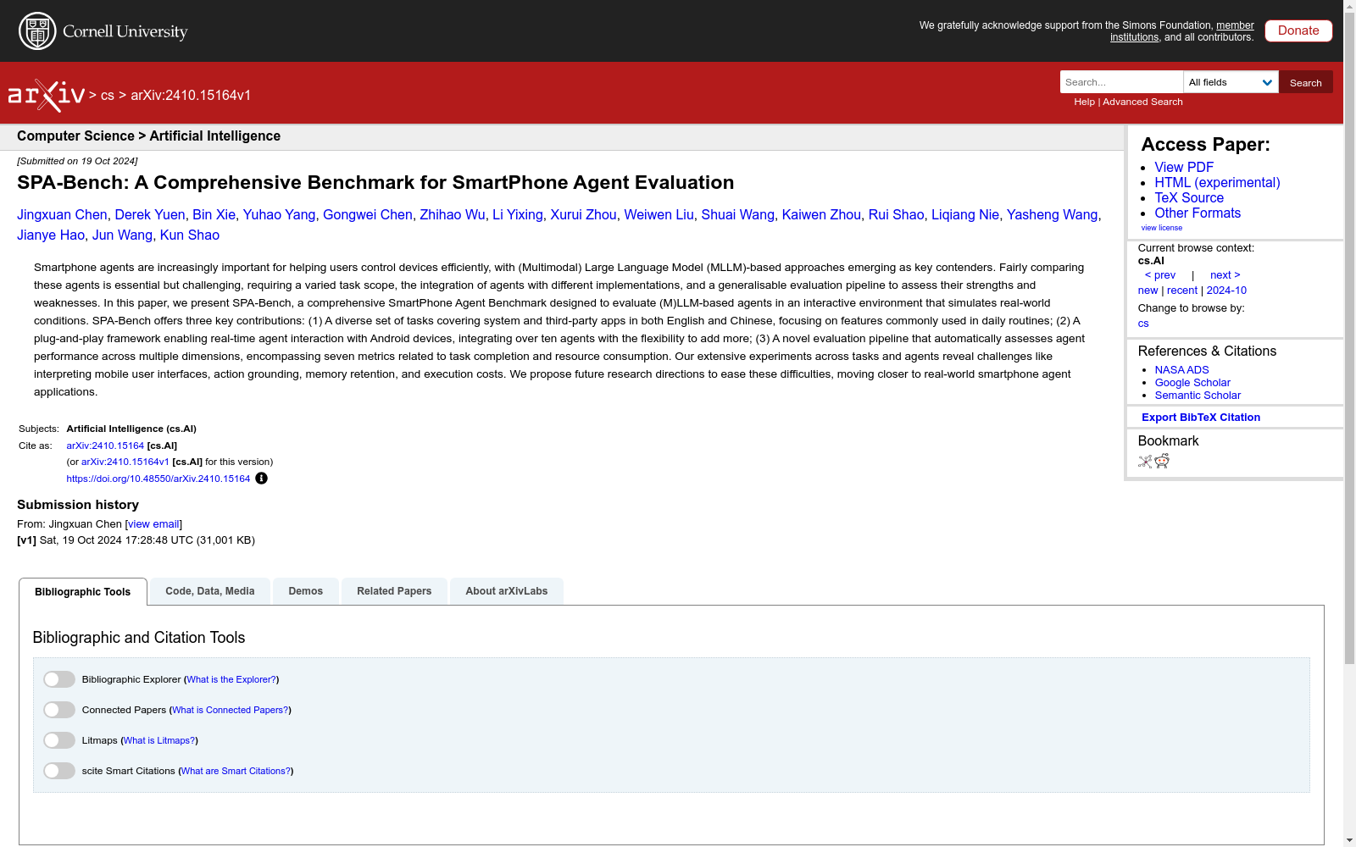Enable the Bibliographic Explorer toggle
Image resolution: width=1356 pixels, height=847 pixels.
tap(59, 679)
